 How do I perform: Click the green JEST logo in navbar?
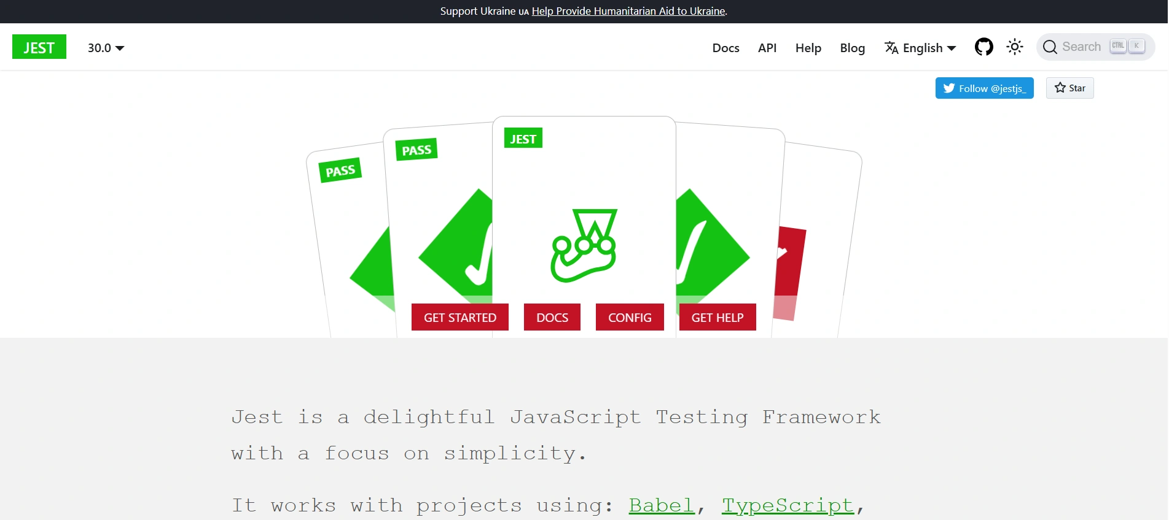[39, 47]
